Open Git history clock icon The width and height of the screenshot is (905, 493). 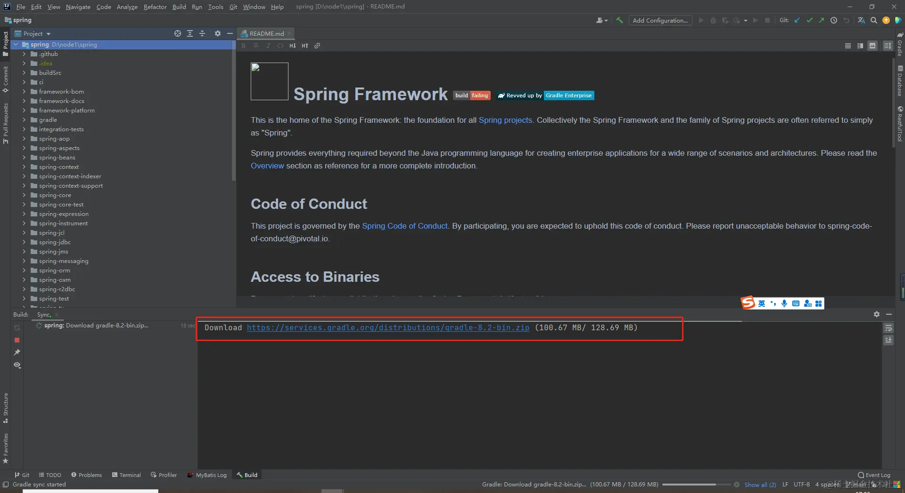[x=834, y=20]
